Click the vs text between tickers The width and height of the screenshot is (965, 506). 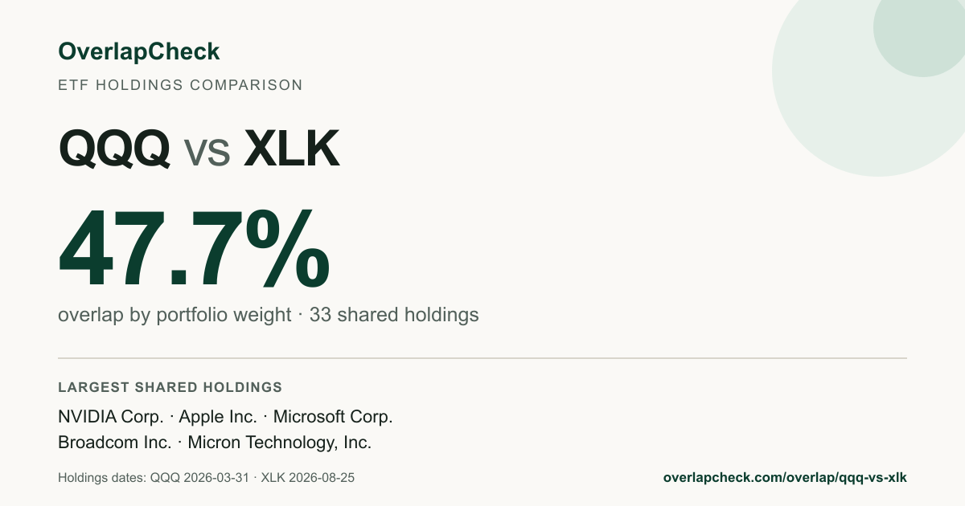(207, 153)
